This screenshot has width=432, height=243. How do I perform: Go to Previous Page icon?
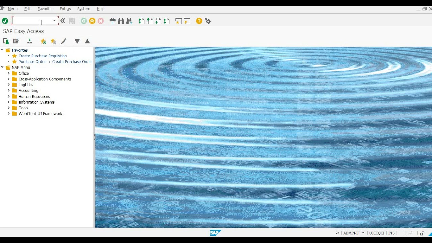150,21
